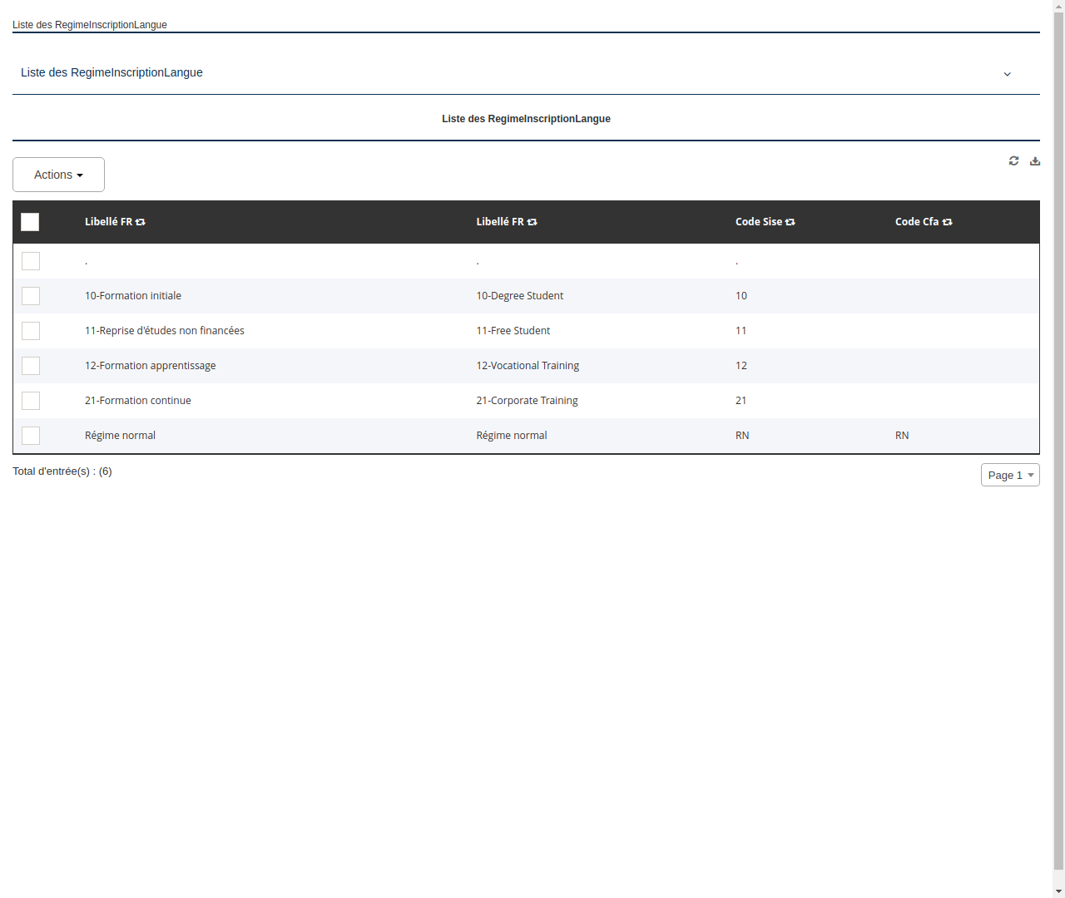Click the Liste des RegimeInscriptionLangue breadcrumb
Screen dimensions: 1065x898
coord(90,25)
